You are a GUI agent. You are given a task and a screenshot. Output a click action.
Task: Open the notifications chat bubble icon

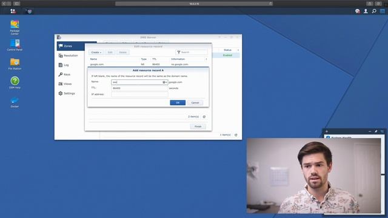[357, 11]
